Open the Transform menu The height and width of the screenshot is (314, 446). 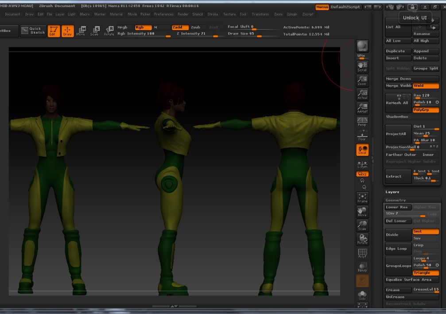point(260,14)
